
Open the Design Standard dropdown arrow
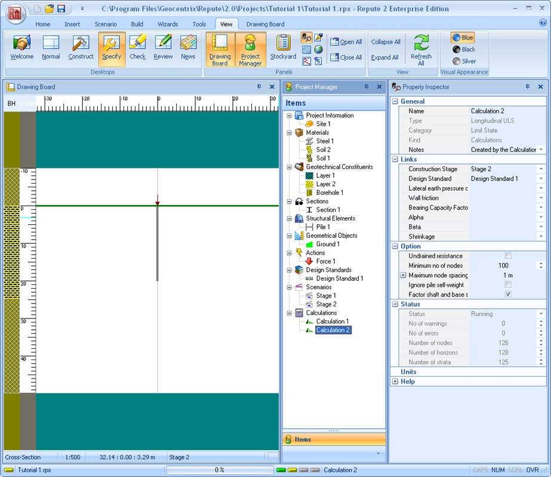[x=541, y=179]
